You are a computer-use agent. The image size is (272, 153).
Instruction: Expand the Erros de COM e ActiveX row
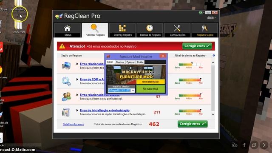[77, 79]
